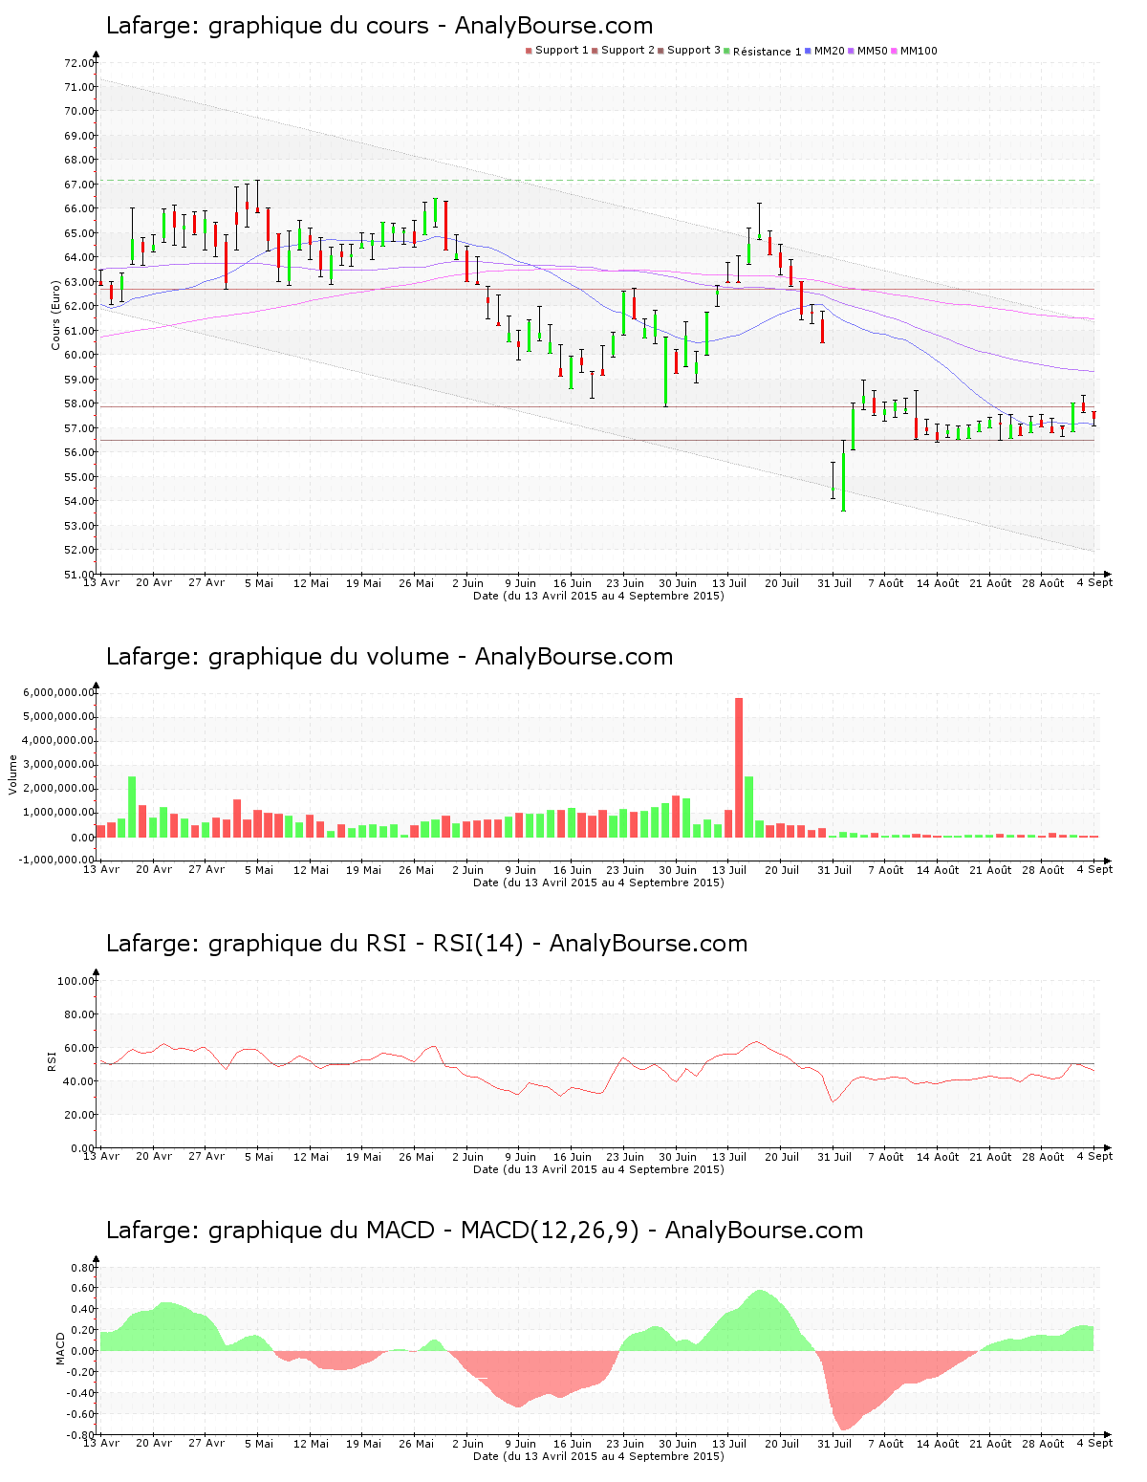This screenshot has width=1147, height=1482.
Task: Click the 'Volume' vertical axis label
Action: tap(13, 774)
